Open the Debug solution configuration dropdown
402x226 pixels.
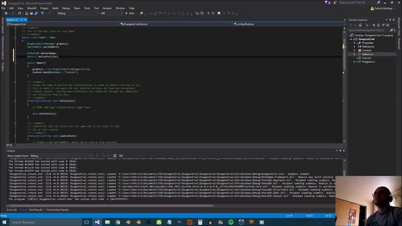pyautogui.click(x=78, y=13)
